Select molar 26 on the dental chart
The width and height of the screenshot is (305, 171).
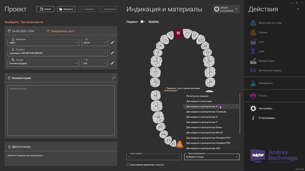tap(209, 61)
